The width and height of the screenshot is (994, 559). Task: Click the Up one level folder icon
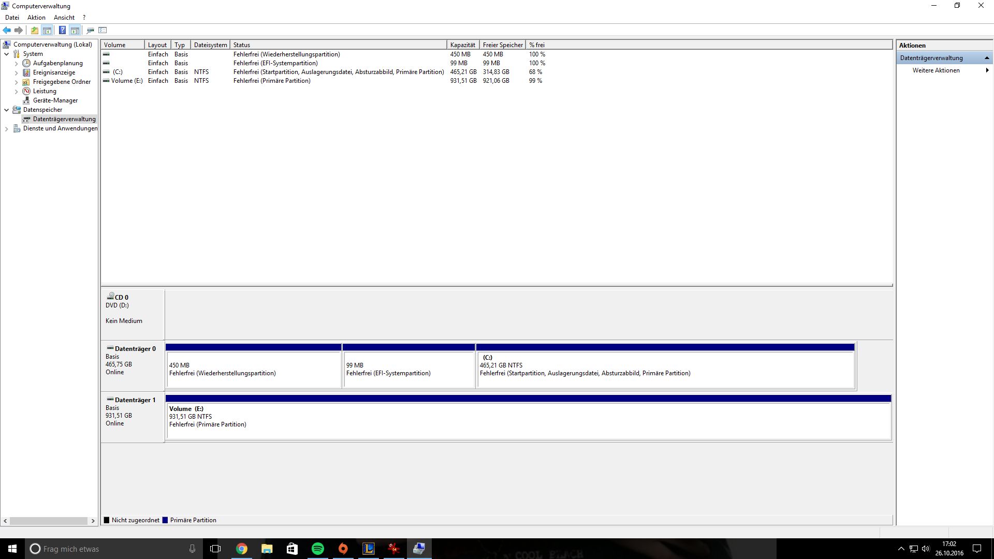tap(34, 30)
